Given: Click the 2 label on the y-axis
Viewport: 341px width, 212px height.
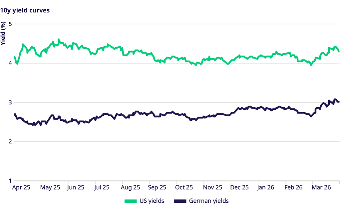Looking at the screenshot, I should (x=10, y=142).
